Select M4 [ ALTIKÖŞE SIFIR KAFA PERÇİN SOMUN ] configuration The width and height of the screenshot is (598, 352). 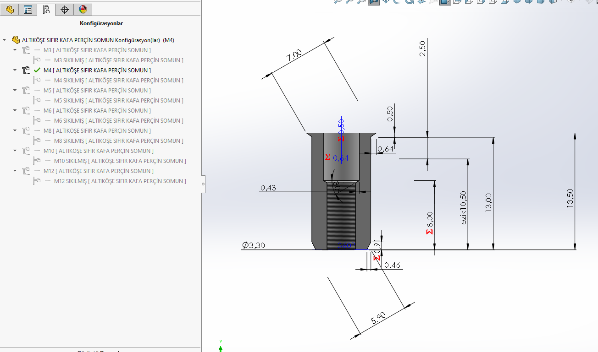tap(97, 70)
